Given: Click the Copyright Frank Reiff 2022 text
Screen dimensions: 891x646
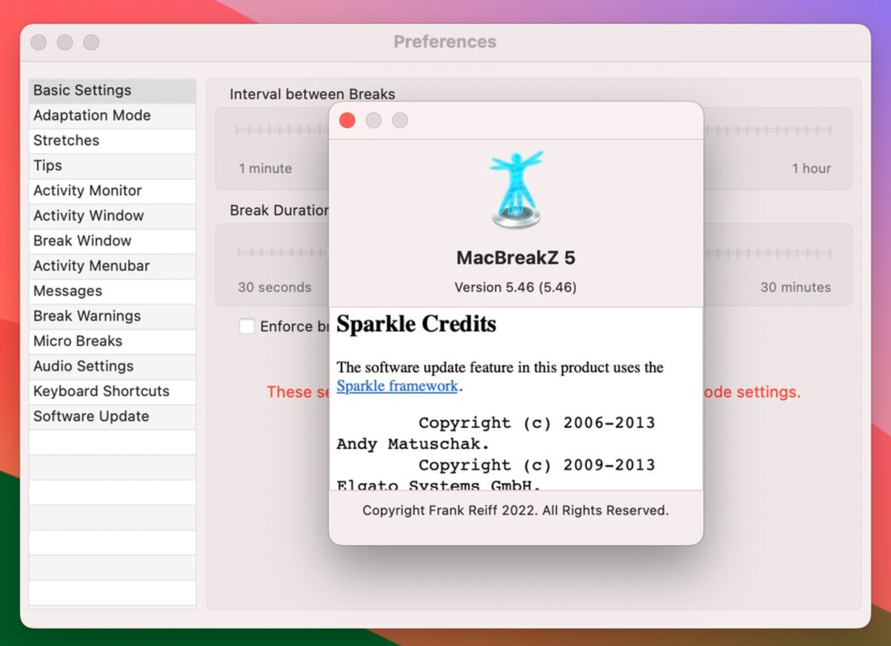Looking at the screenshot, I should pyautogui.click(x=515, y=510).
